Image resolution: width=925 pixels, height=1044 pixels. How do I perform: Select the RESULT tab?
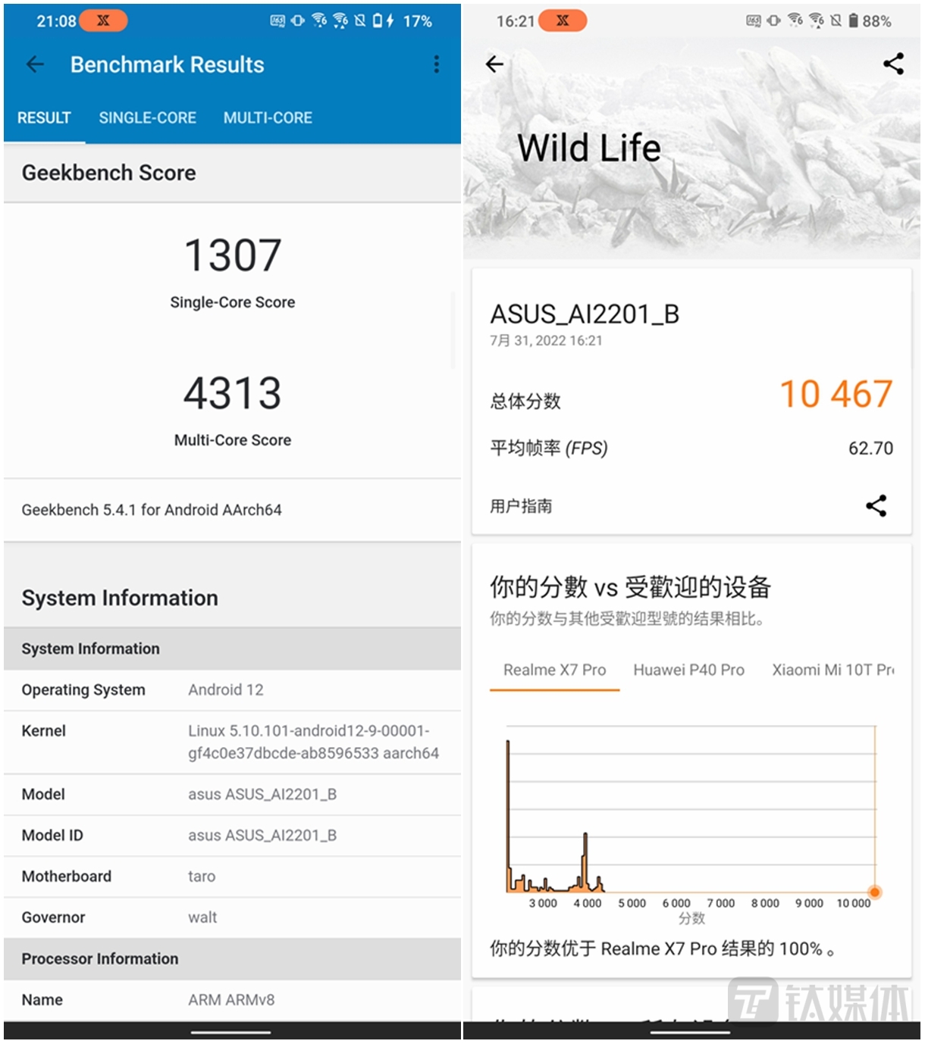[x=44, y=118]
